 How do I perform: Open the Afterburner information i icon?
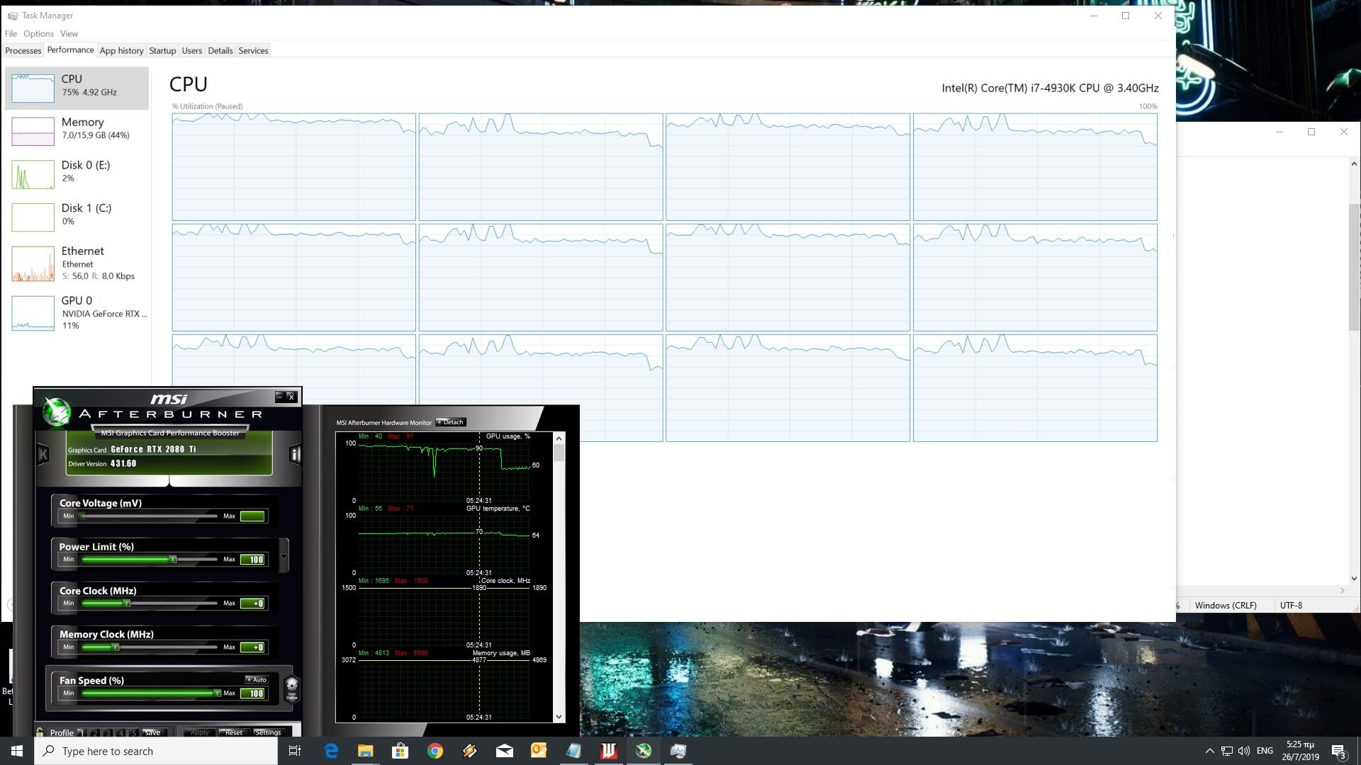coord(295,455)
